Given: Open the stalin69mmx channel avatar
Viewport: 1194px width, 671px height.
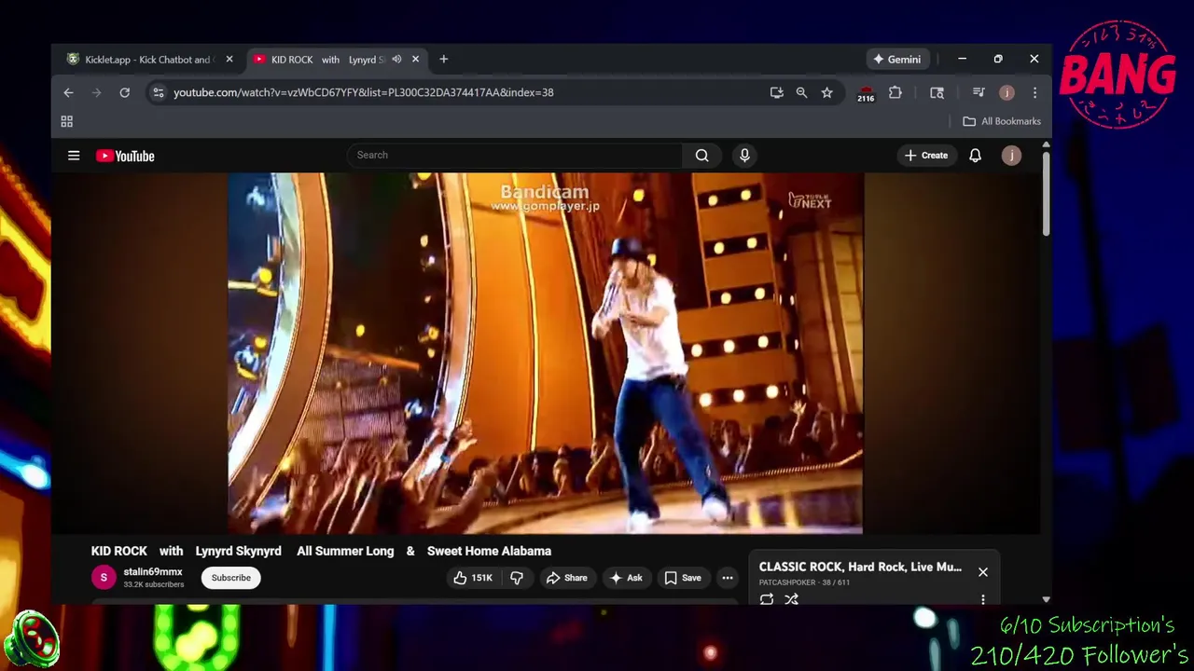Looking at the screenshot, I should pyautogui.click(x=104, y=578).
